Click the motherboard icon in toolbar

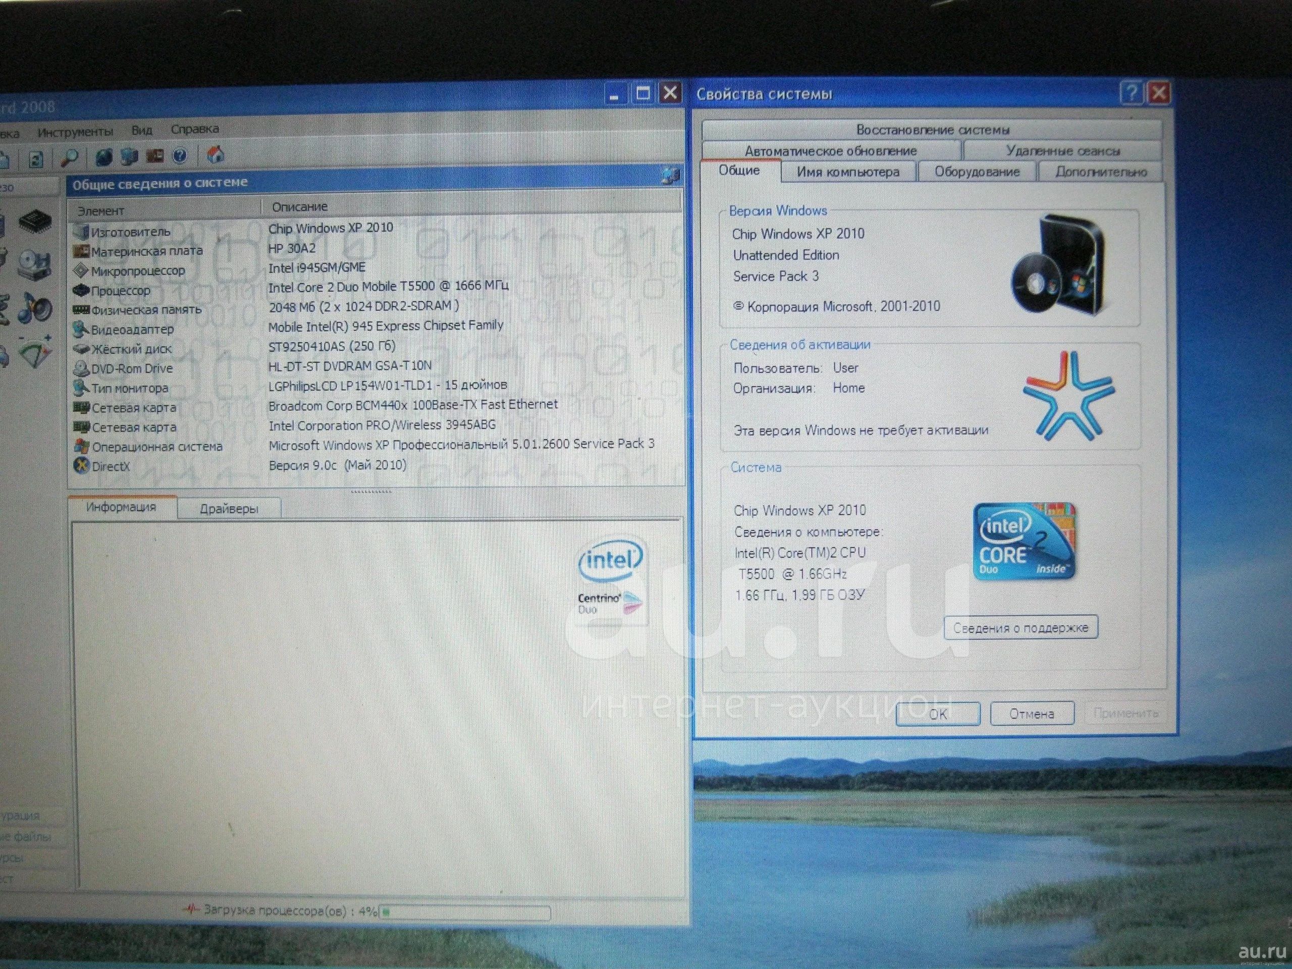(155, 155)
